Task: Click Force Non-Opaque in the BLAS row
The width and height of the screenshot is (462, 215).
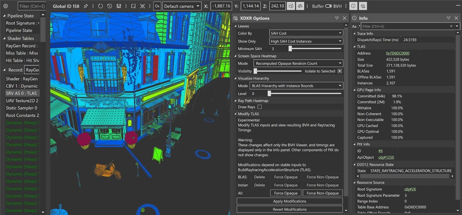Action: [322, 177]
